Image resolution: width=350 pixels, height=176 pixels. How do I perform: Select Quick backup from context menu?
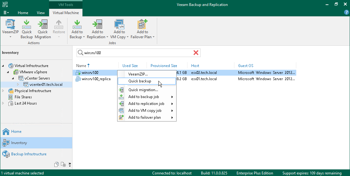[x=140, y=81]
